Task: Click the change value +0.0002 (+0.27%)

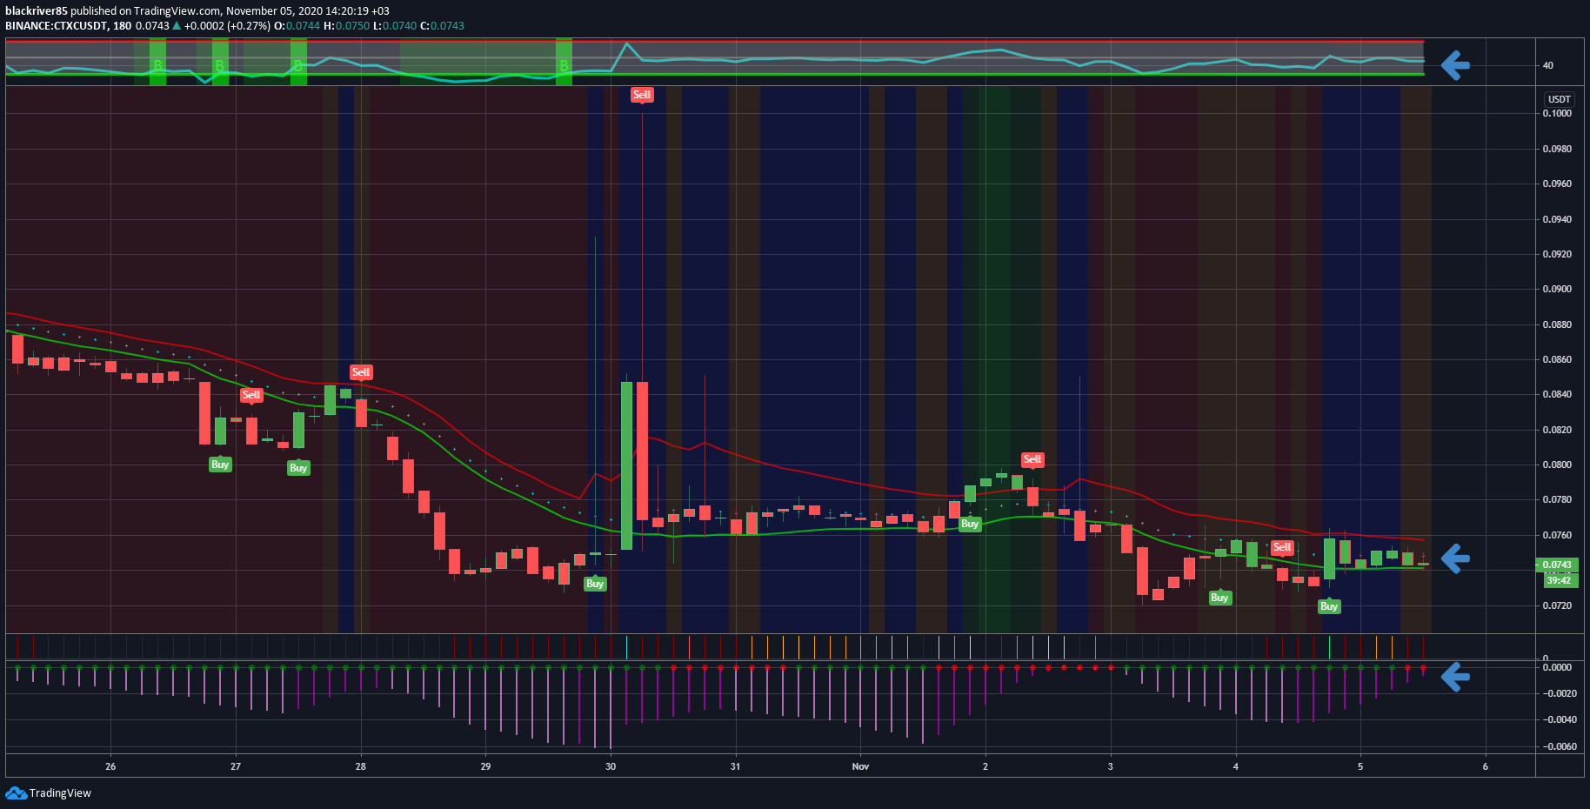Action: click(x=227, y=25)
